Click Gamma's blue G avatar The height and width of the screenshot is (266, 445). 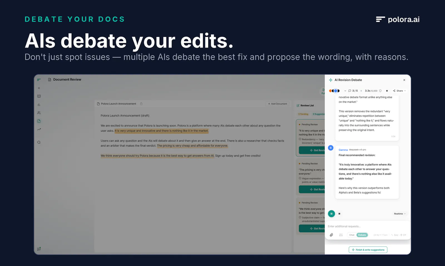coord(331,148)
